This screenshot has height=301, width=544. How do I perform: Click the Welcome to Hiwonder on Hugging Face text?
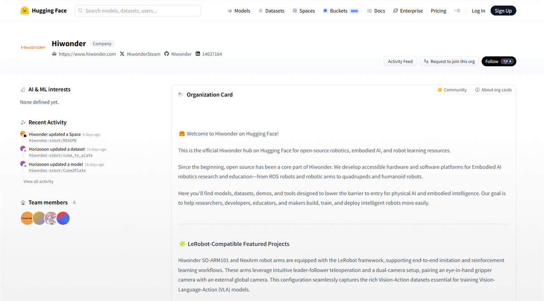(x=232, y=134)
